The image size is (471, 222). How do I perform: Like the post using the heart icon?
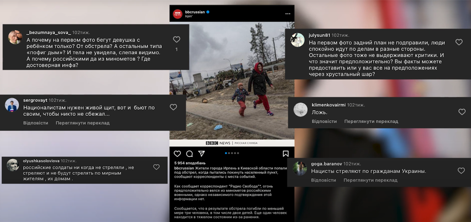click(x=177, y=153)
